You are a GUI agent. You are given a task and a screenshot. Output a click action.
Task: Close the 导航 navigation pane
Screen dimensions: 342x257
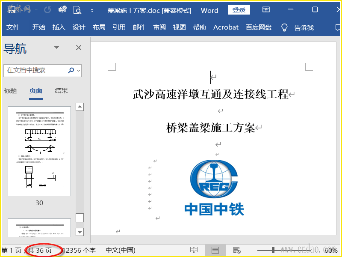79,48
